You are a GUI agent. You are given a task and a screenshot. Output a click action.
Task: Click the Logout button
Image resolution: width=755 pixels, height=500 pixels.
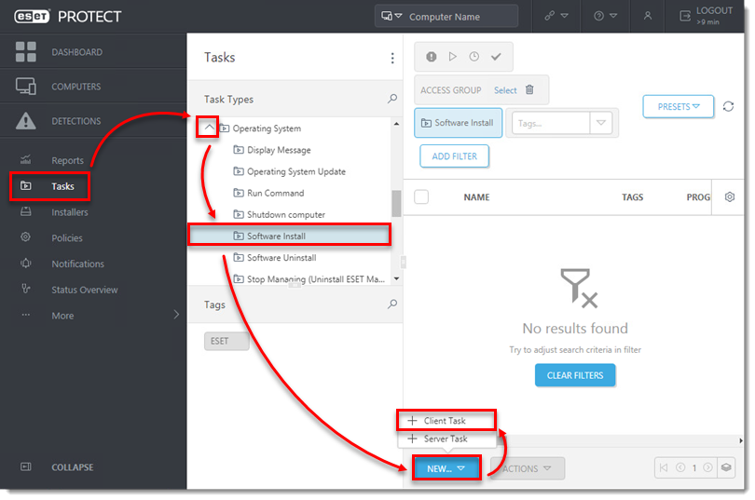click(706, 17)
